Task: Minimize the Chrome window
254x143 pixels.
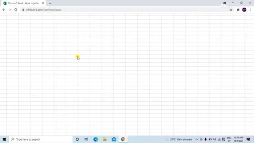Action: point(233,3)
